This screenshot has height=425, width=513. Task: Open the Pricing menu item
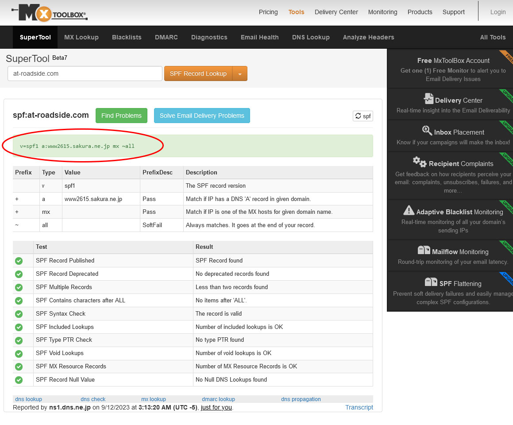[x=268, y=12]
